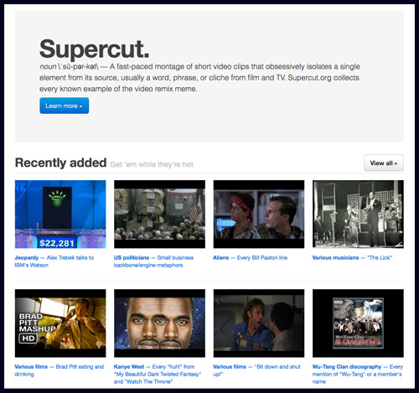Open the 'Sit down and shut up' thumbnail

point(259,323)
